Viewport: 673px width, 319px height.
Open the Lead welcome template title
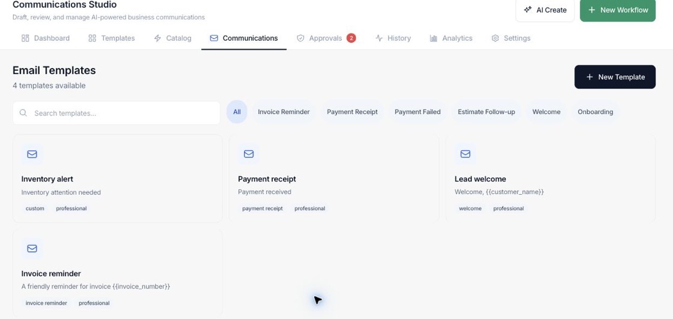[x=480, y=179]
